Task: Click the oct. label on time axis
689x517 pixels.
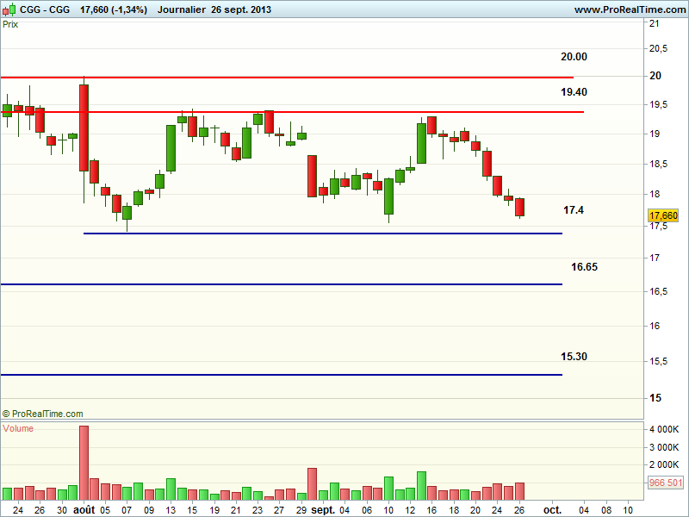Action: 552,510
